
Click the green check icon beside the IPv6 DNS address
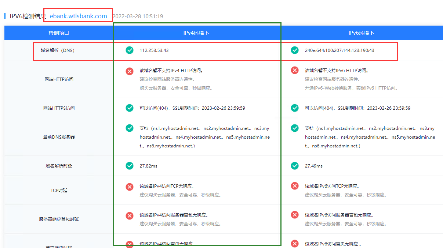point(294,50)
